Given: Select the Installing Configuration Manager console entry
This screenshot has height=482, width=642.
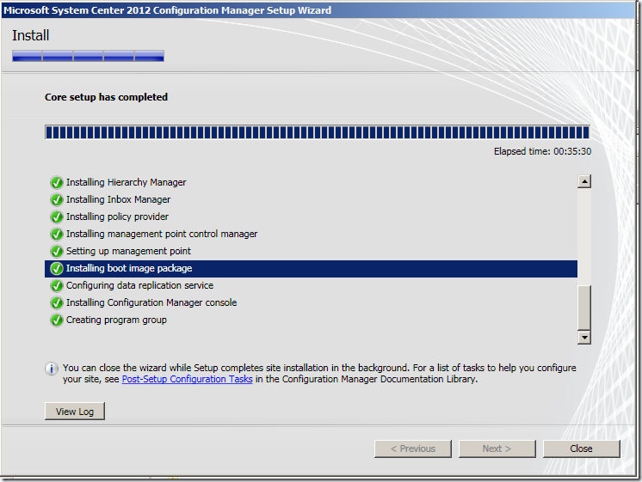Looking at the screenshot, I should 151,302.
